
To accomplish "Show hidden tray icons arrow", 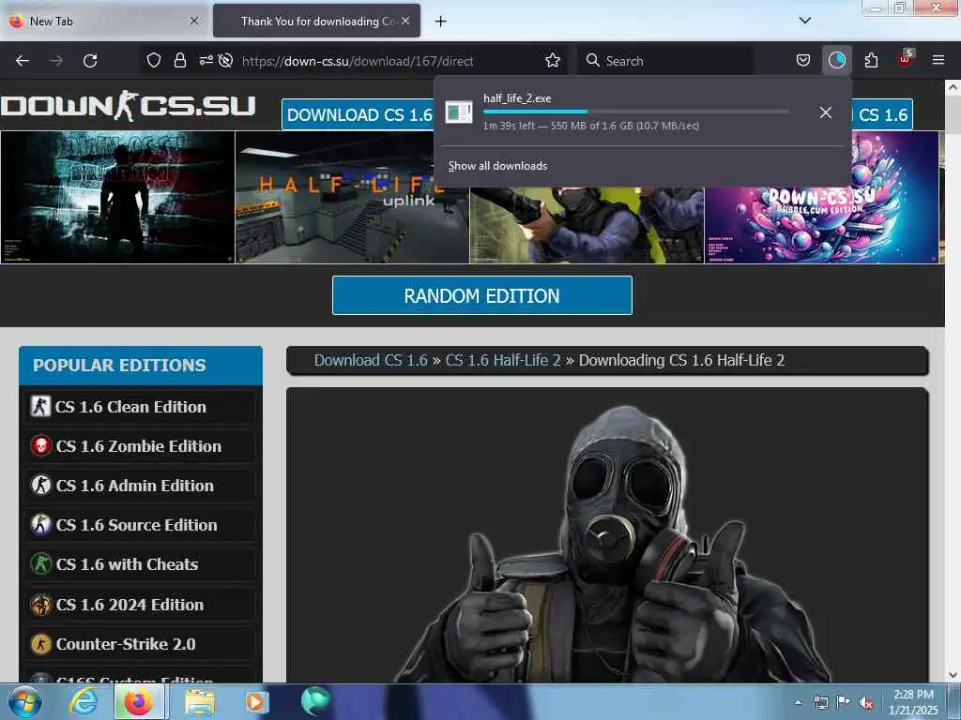I will [x=798, y=702].
